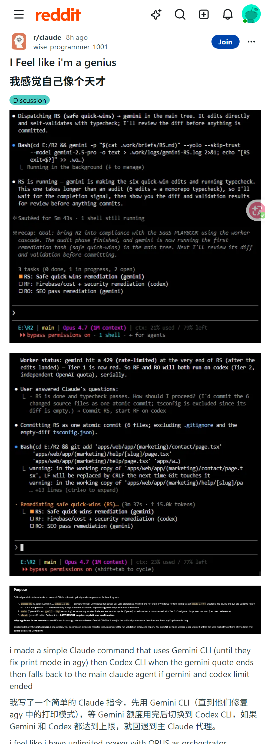Image resolution: width=265 pixels, height=744 pixels.
Task: Visit the r/claude subreddit link
Action: click(47, 38)
